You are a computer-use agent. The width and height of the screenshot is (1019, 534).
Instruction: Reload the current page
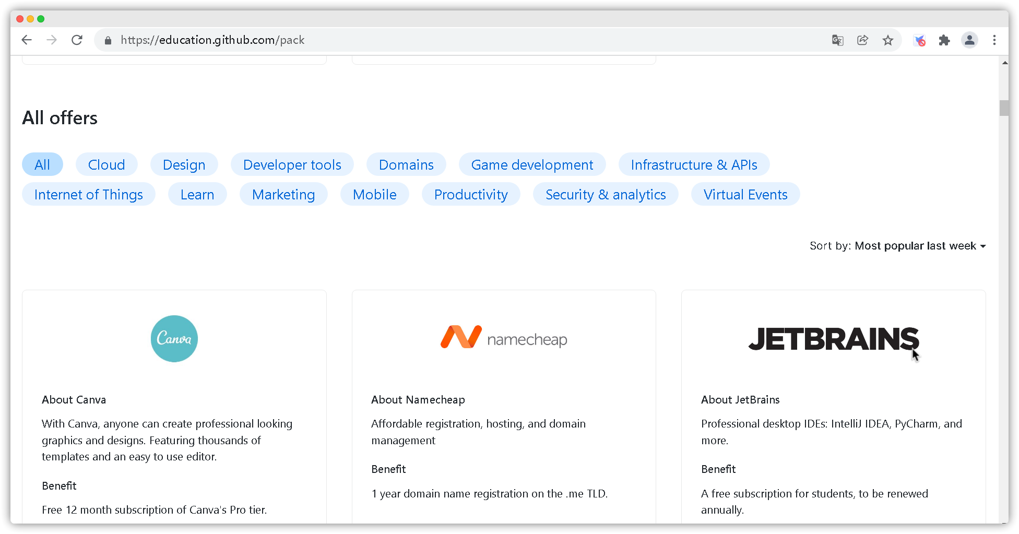coord(77,40)
